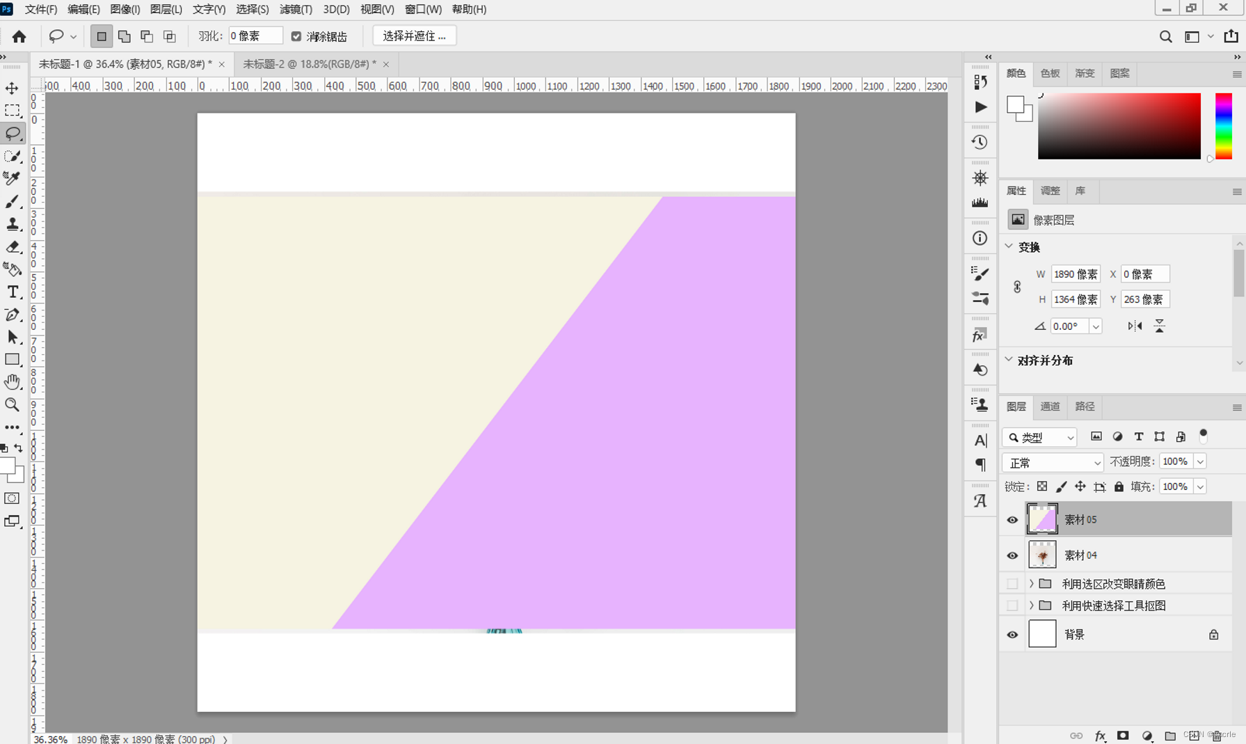Screen dimensions: 1246x744
Task: Open the layer filter 类型 dropdown
Action: (1039, 437)
